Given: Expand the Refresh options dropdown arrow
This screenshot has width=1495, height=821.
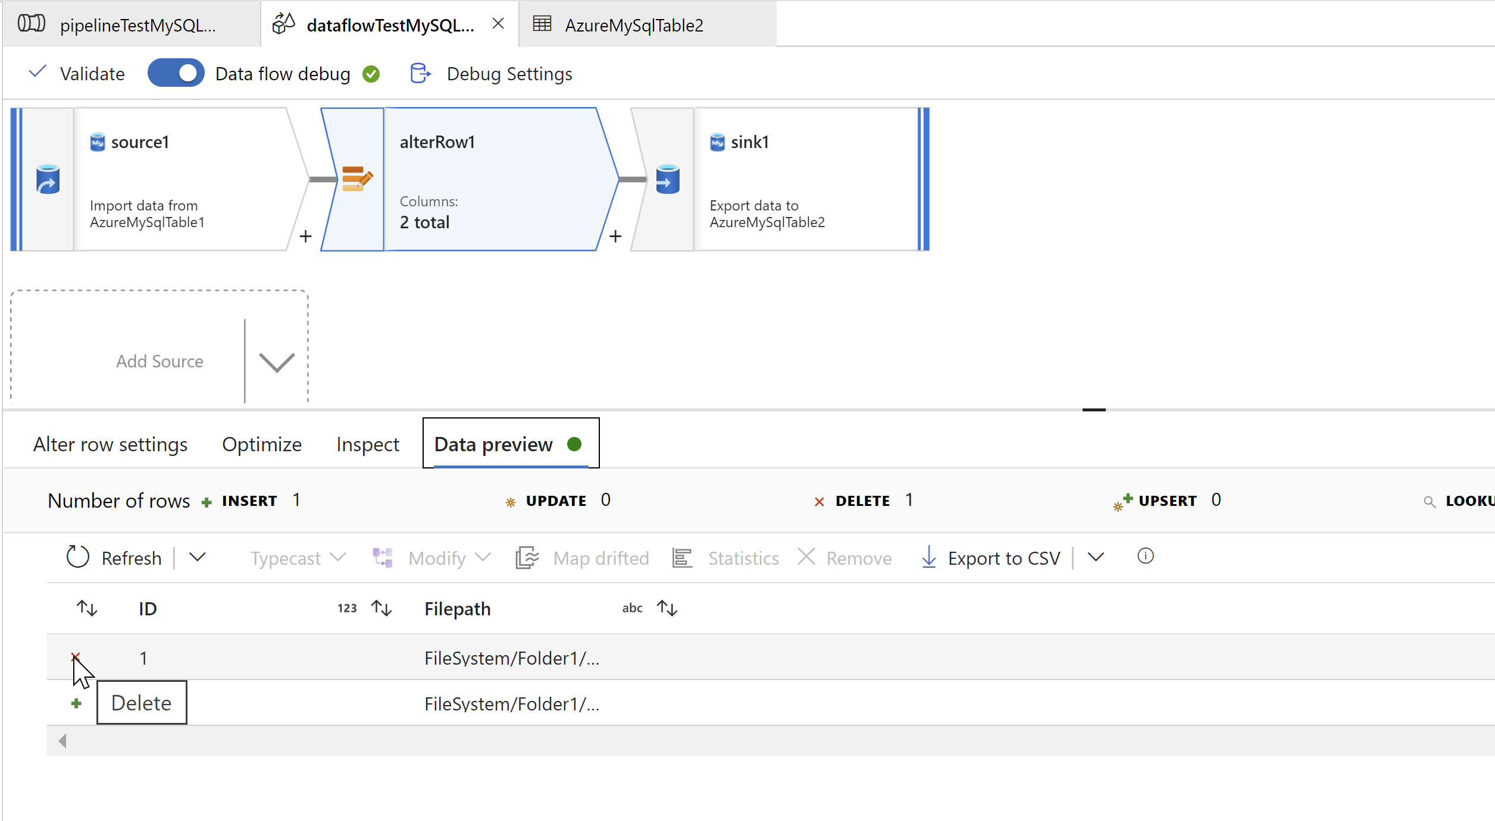Looking at the screenshot, I should [198, 557].
